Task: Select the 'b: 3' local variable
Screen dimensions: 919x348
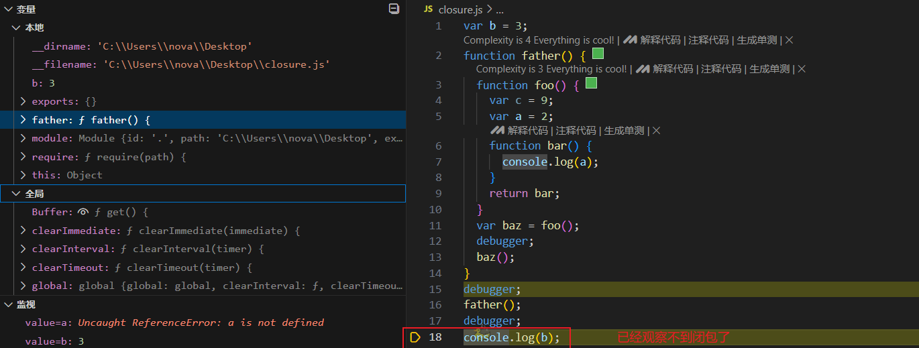Action: tap(203, 83)
